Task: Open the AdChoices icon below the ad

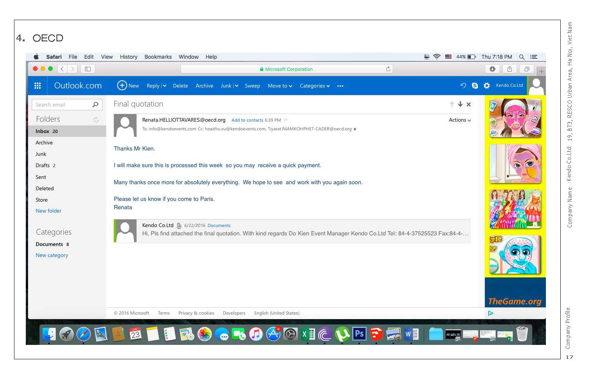Action: coord(491,313)
